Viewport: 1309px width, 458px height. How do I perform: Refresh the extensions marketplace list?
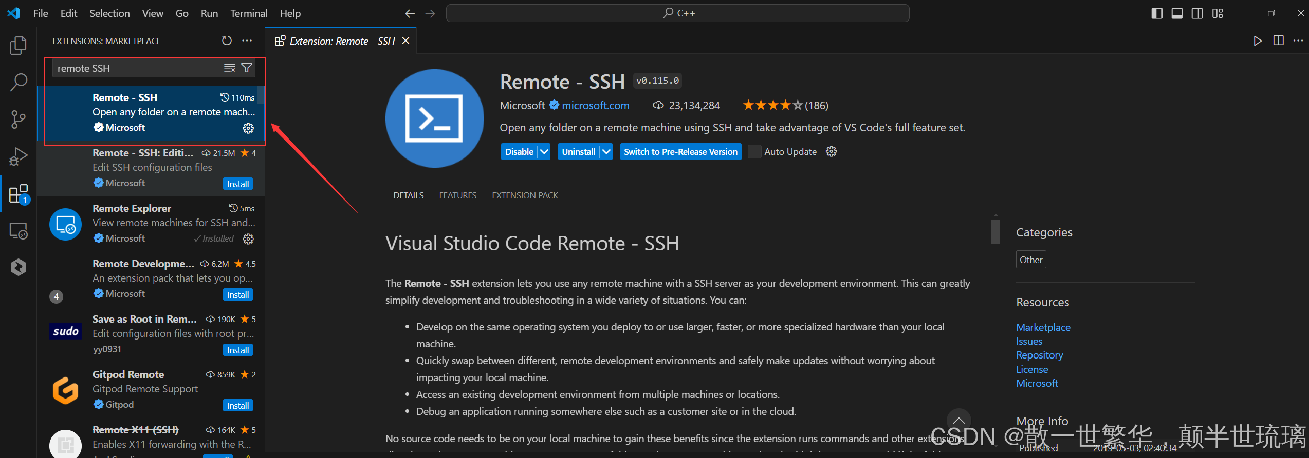pos(227,41)
